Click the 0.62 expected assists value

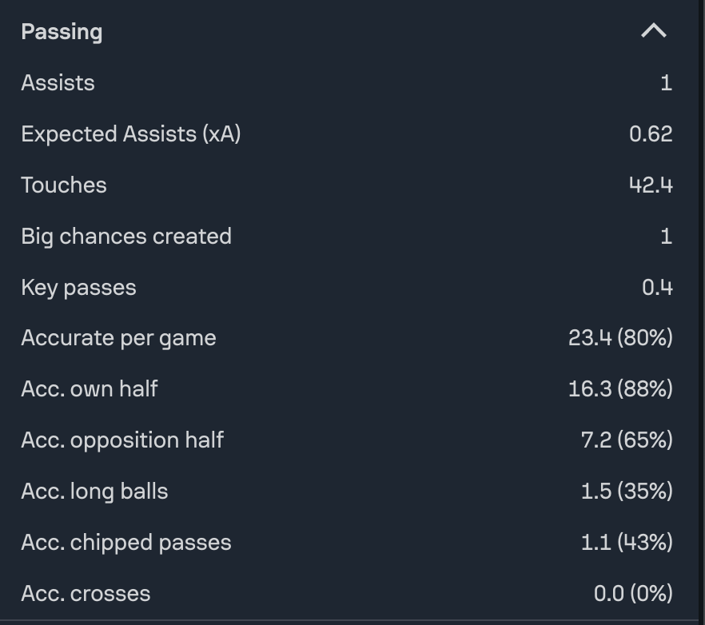pyautogui.click(x=650, y=133)
